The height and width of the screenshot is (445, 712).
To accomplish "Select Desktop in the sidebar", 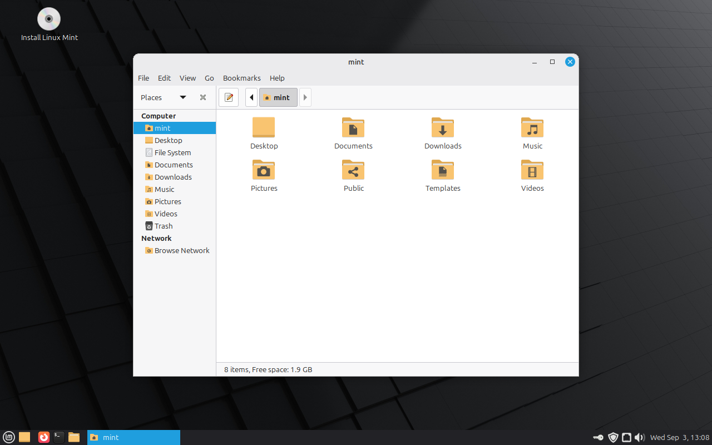I will [x=175, y=140].
